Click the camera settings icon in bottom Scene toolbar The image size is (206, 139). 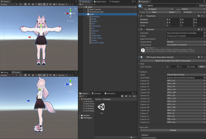pos(54,75)
